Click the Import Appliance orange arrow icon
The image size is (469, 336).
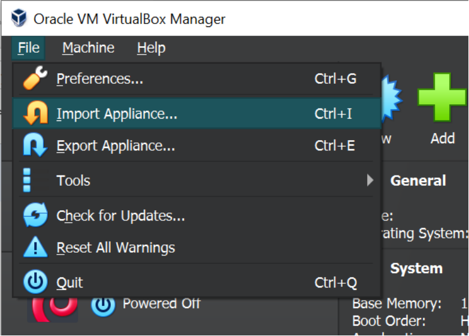(35, 113)
